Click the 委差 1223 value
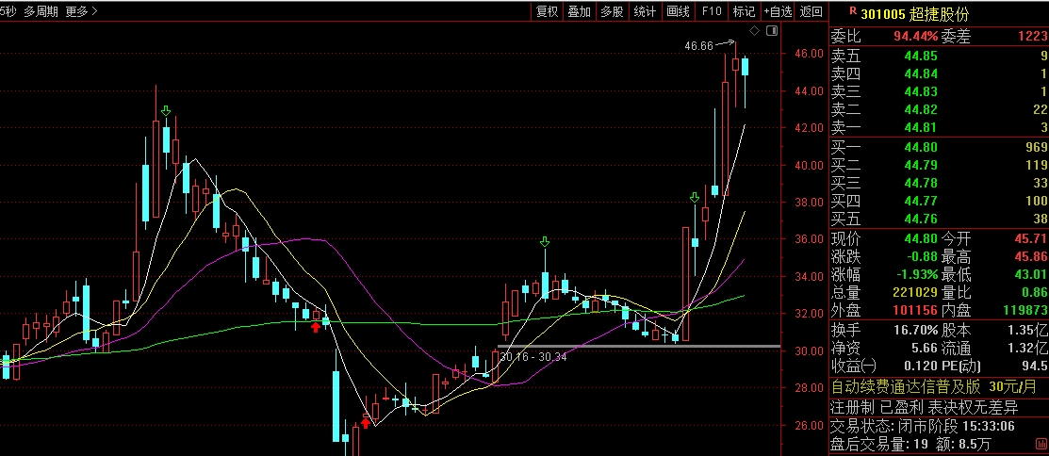The image size is (1049, 456). [1032, 38]
